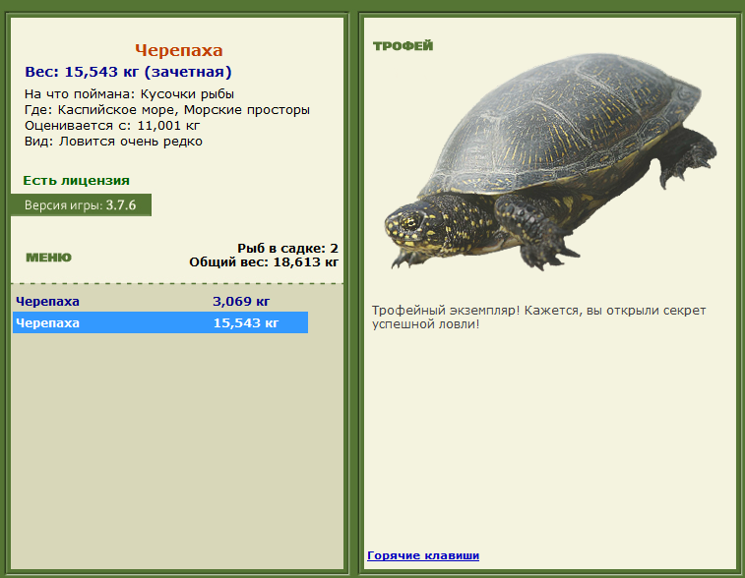Open the Горячие клавиши link
The image size is (745, 578).
click(x=423, y=555)
